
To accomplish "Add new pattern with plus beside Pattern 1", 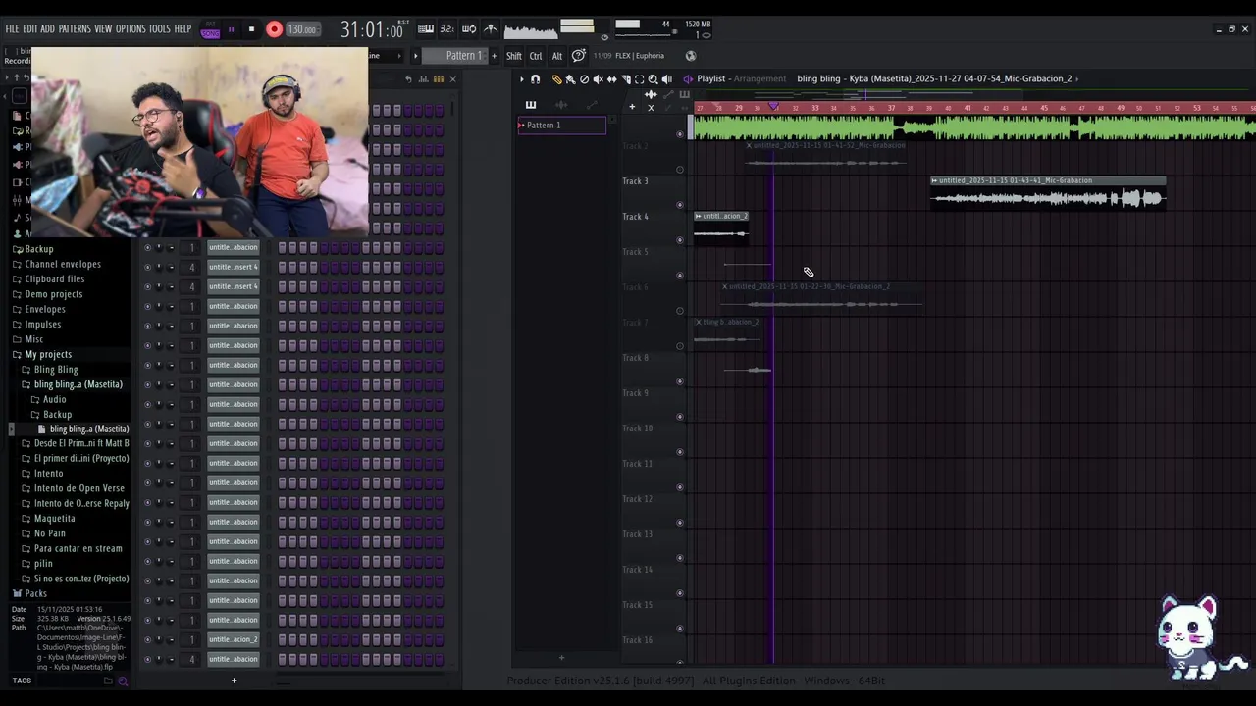I will pos(494,55).
